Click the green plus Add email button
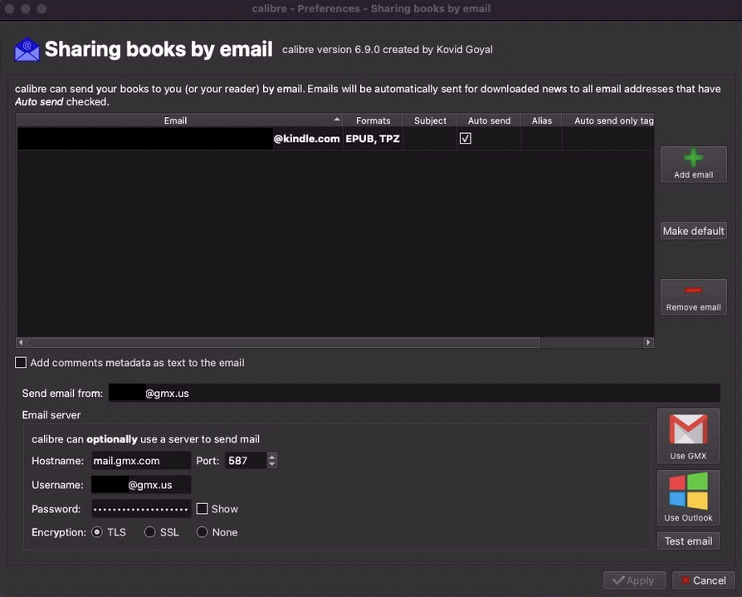Image resolution: width=742 pixels, height=597 pixels. (x=693, y=164)
